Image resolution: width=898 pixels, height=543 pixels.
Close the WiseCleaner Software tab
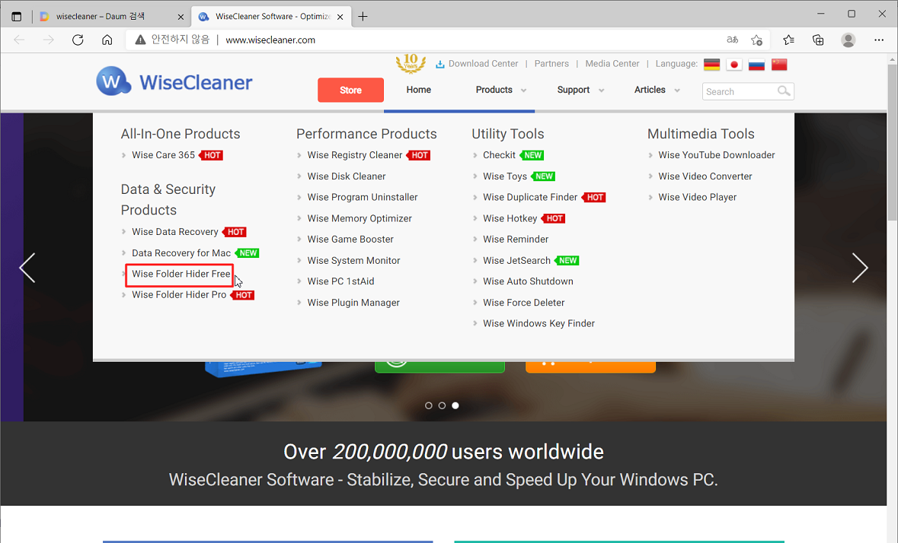click(x=340, y=17)
